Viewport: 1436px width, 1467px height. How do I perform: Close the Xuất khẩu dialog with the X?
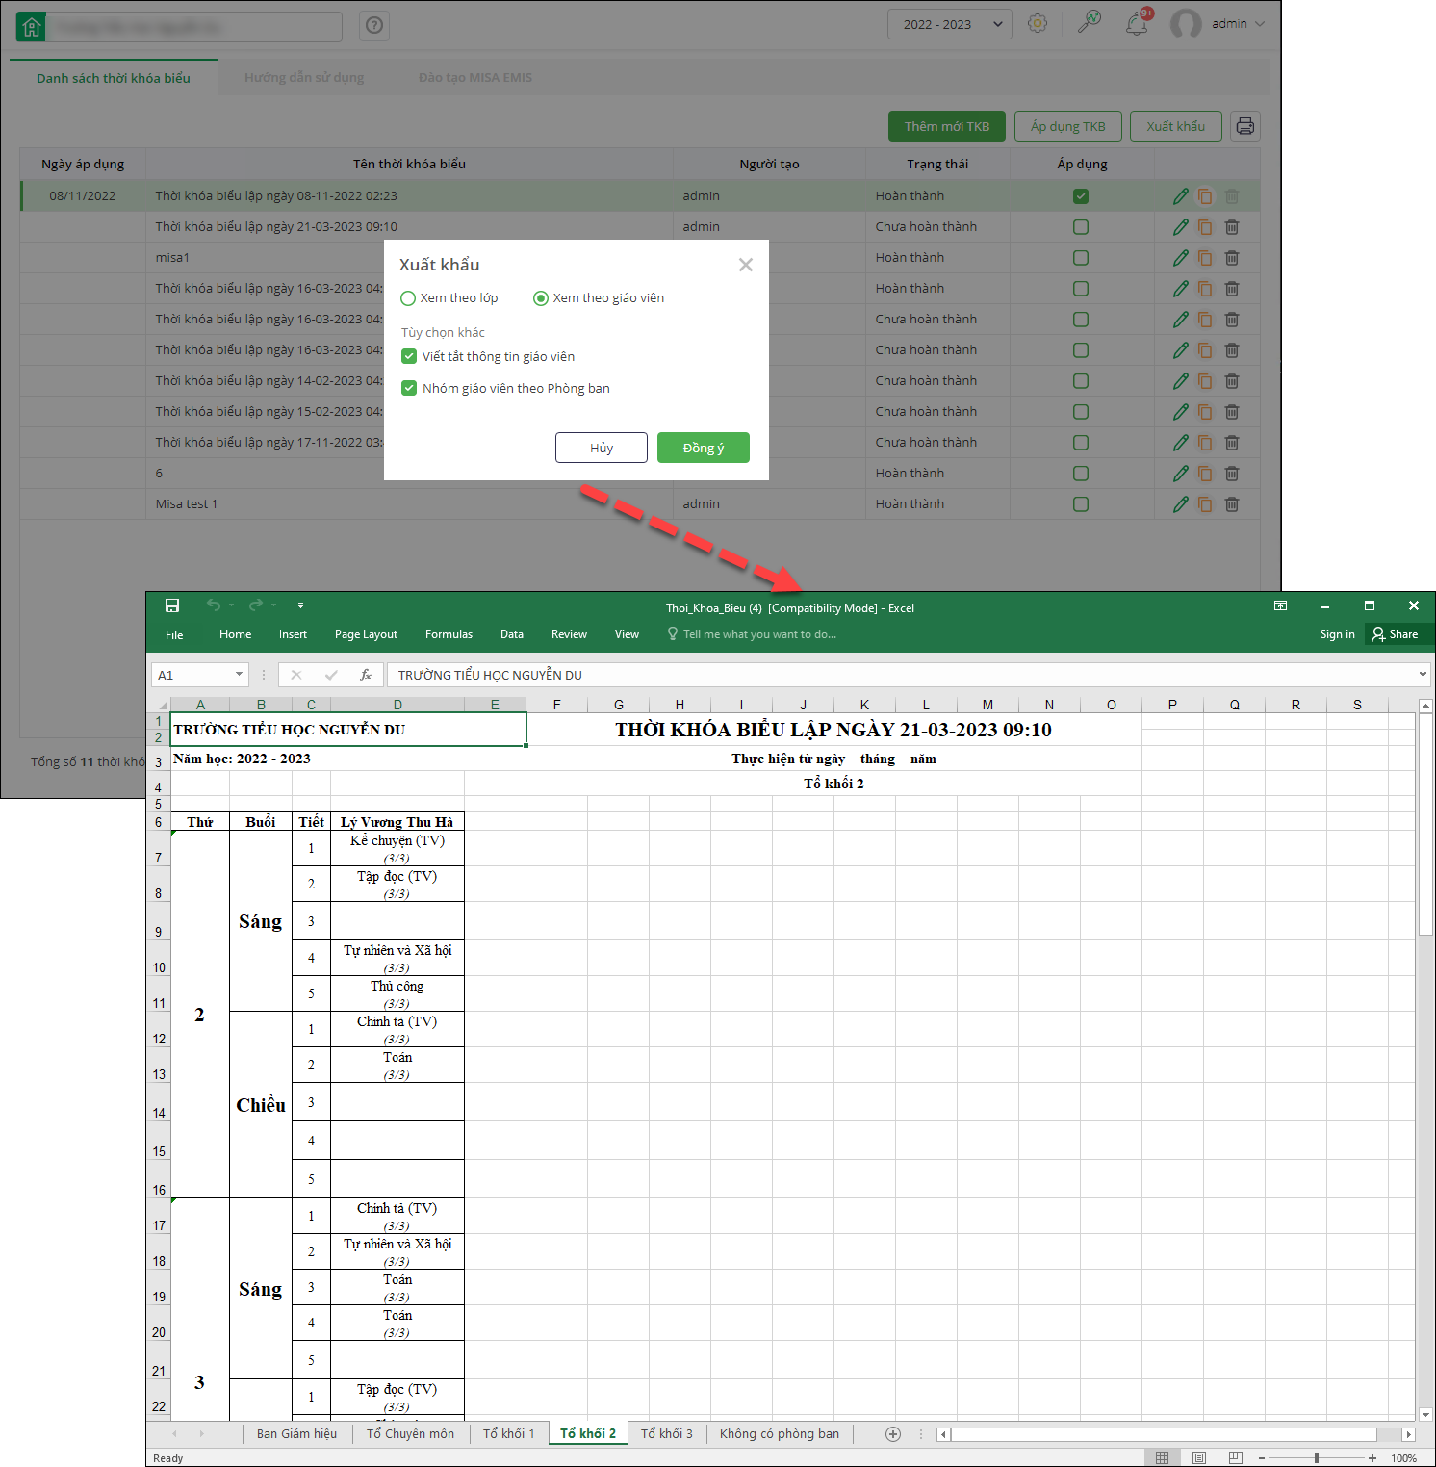click(x=746, y=265)
